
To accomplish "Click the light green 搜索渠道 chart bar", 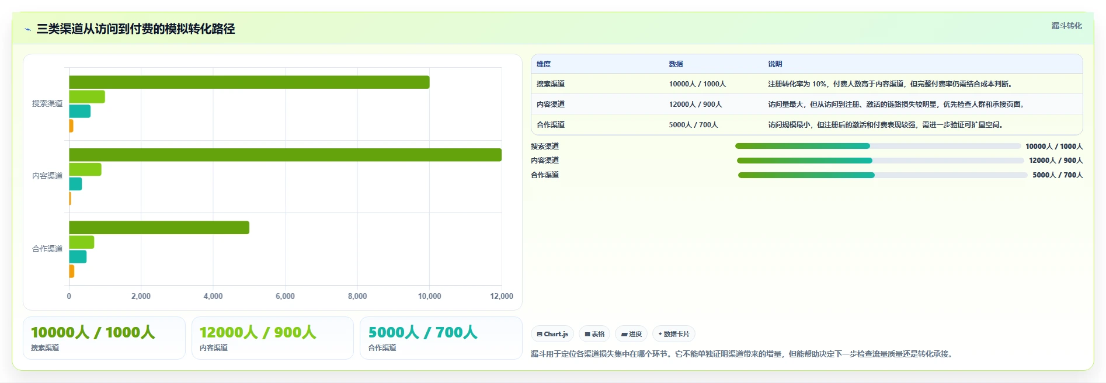I will [87, 97].
